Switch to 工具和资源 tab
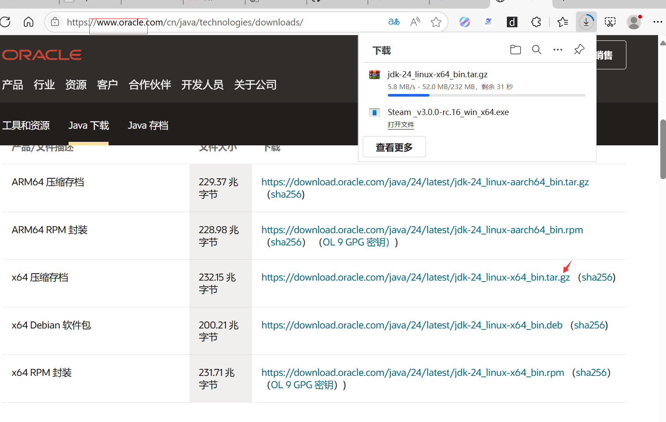The image size is (666, 422). (26, 126)
